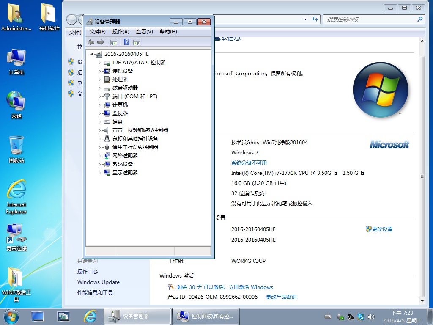Click the Windows Start orb
The height and width of the screenshot is (325, 433).
(x=11, y=317)
